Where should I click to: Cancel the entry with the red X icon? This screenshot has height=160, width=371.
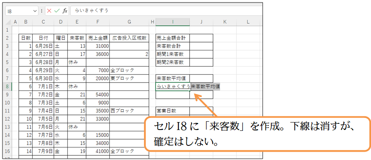(x=49, y=11)
